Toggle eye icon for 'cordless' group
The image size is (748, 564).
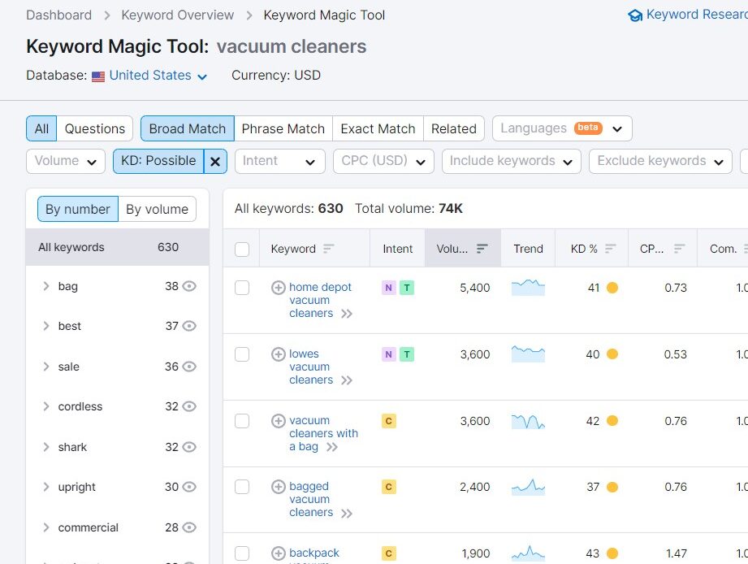[189, 406]
